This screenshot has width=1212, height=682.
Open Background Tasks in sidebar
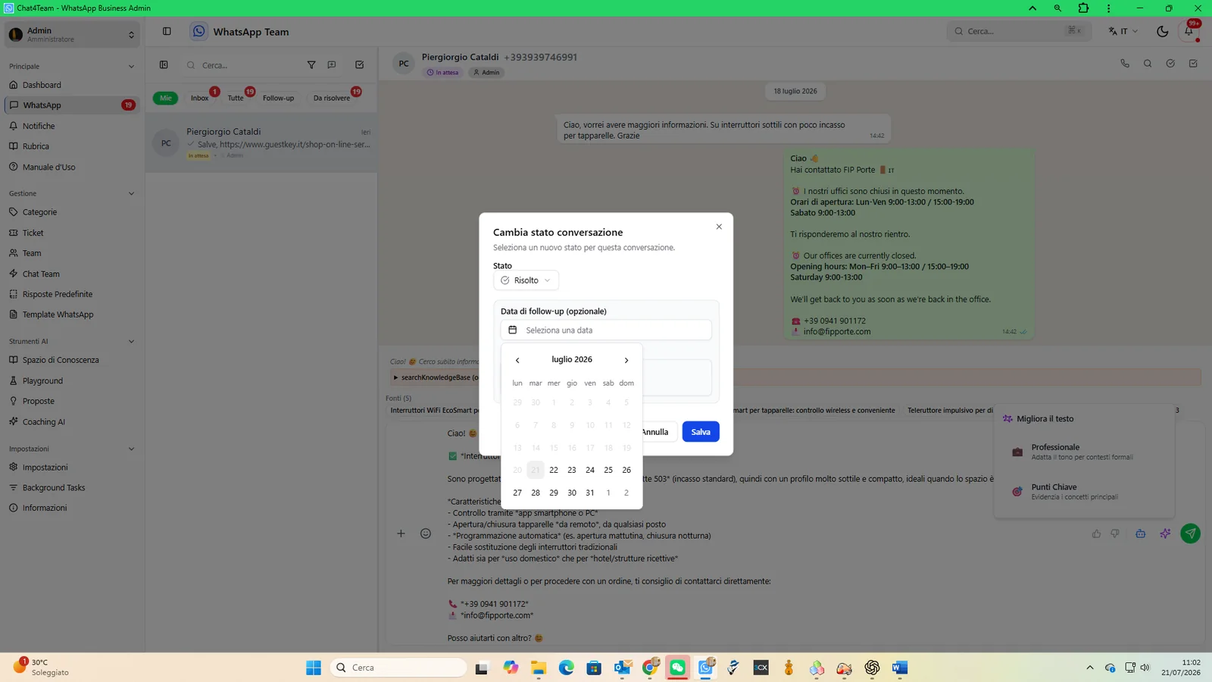72,487
